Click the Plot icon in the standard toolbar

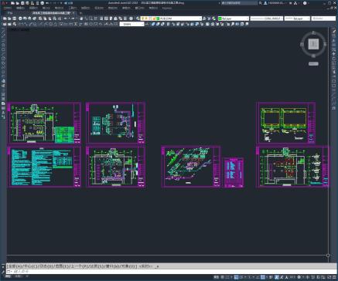tap(20, 19)
